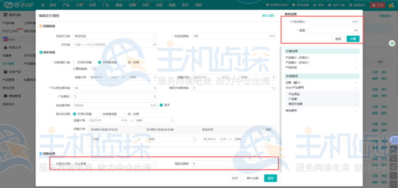398x188 pixels.
Task: Click the help icon next to 区间最大重量(包含)
Action: (172, 129)
